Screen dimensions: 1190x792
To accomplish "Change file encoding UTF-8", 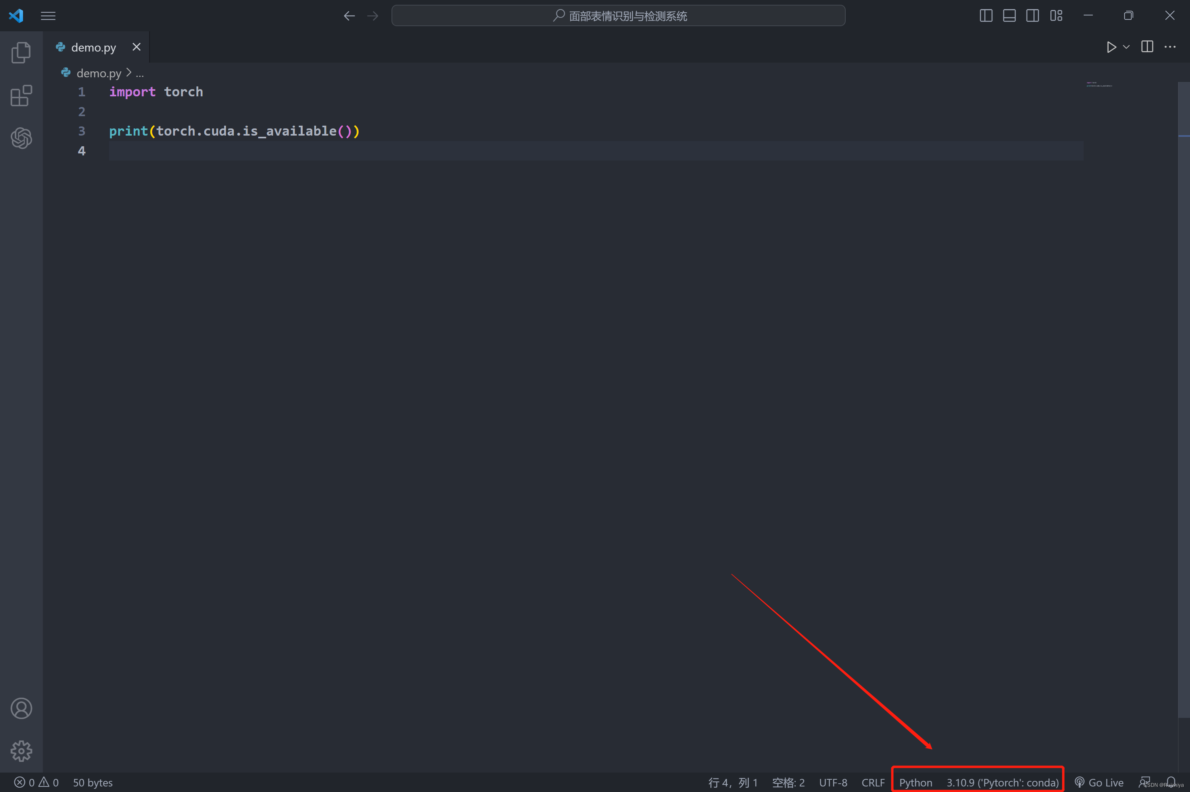I will (x=833, y=782).
